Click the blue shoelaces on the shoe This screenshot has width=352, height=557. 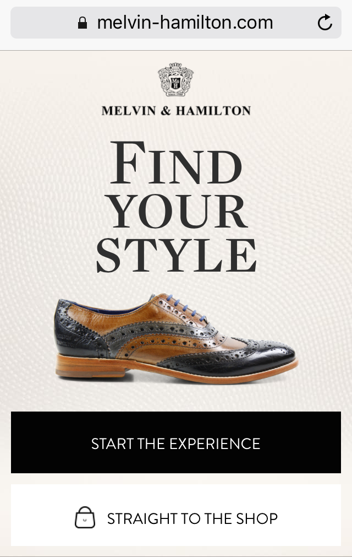(x=186, y=307)
